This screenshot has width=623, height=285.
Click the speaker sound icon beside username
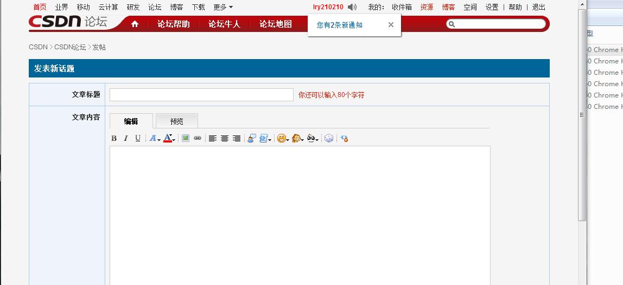point(352,7)
